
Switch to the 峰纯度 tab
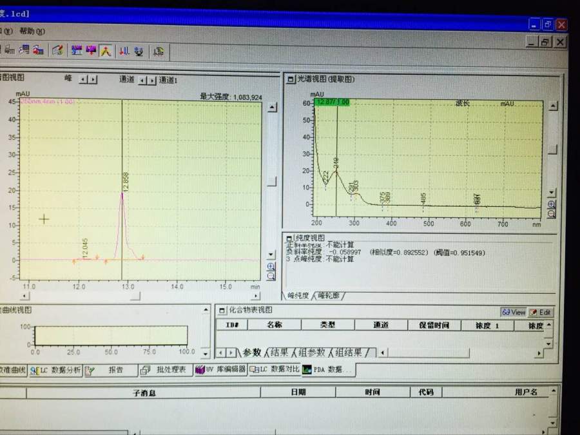point(298,295)
